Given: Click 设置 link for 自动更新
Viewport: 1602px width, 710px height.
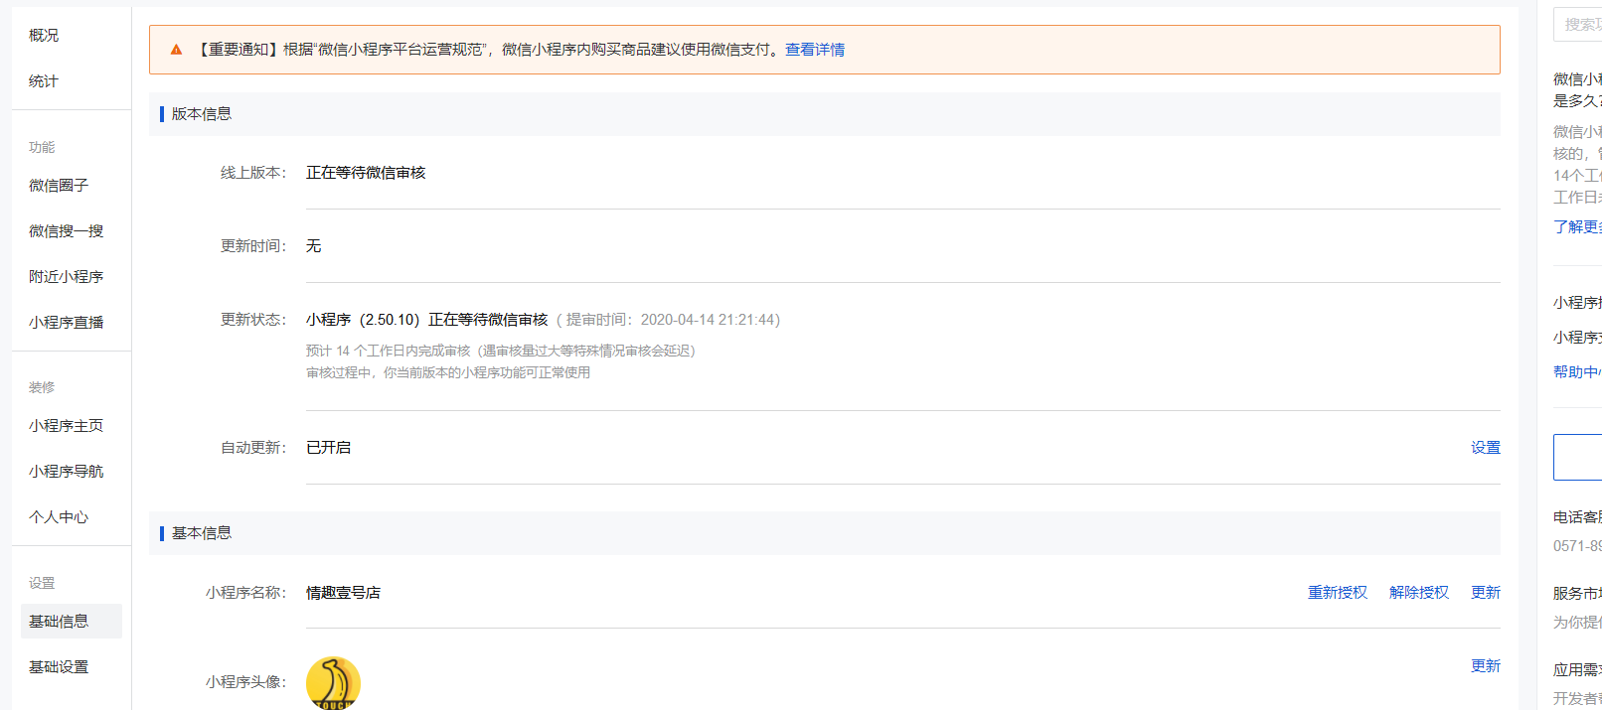Looking at the screenshot, I should coord(1486,448).
